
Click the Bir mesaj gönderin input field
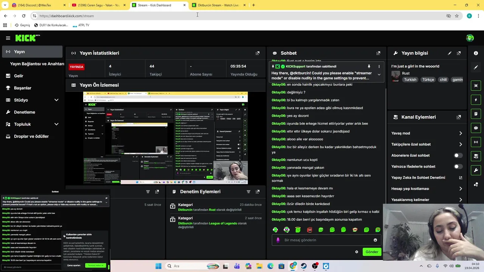pos(327,240)
